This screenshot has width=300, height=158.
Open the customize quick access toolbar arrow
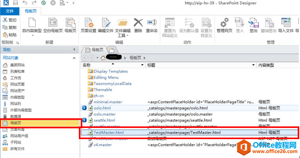[x=73, y=3]
